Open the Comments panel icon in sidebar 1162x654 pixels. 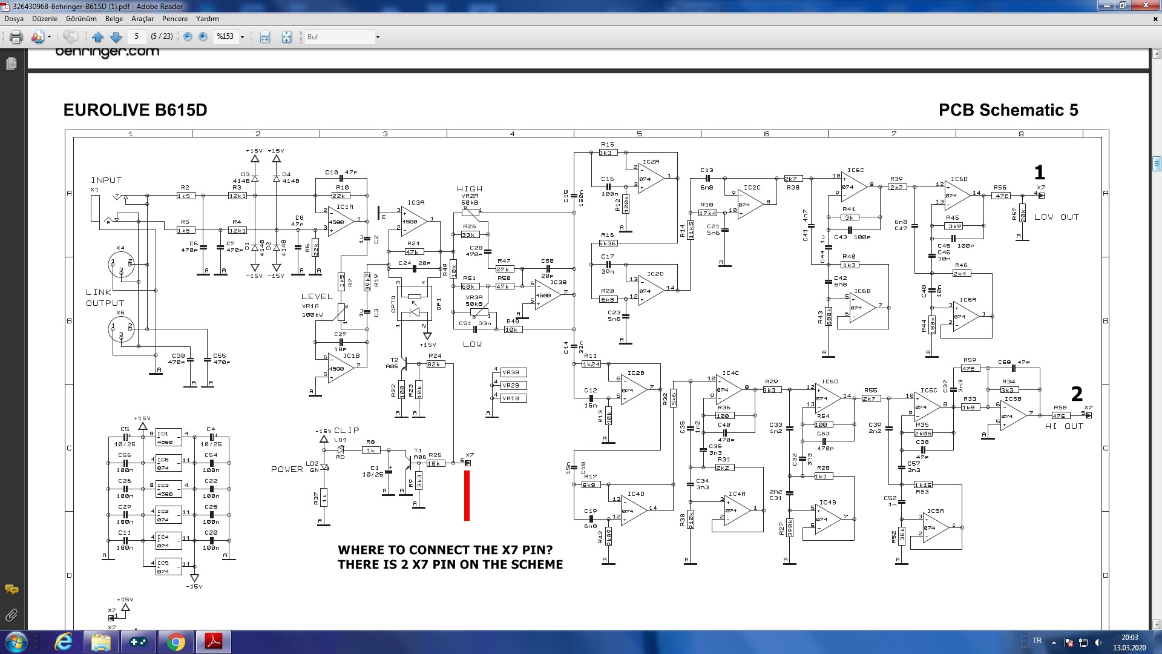pos(11,589)
